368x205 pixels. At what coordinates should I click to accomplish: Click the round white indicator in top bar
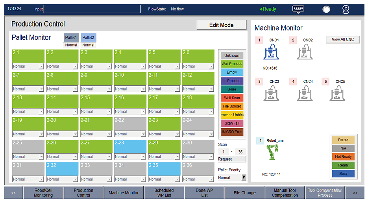pyautogui.click(x=326, y=9)
